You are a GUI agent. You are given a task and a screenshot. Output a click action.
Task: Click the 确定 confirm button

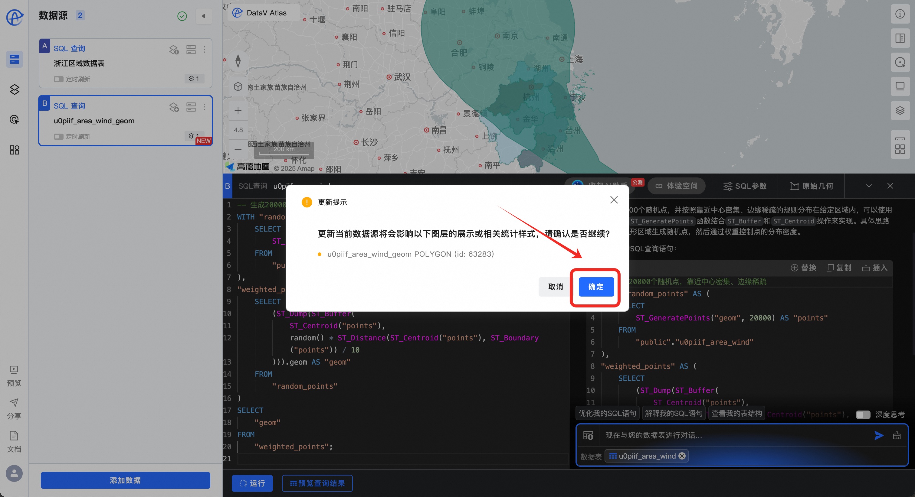pos(596,287)
